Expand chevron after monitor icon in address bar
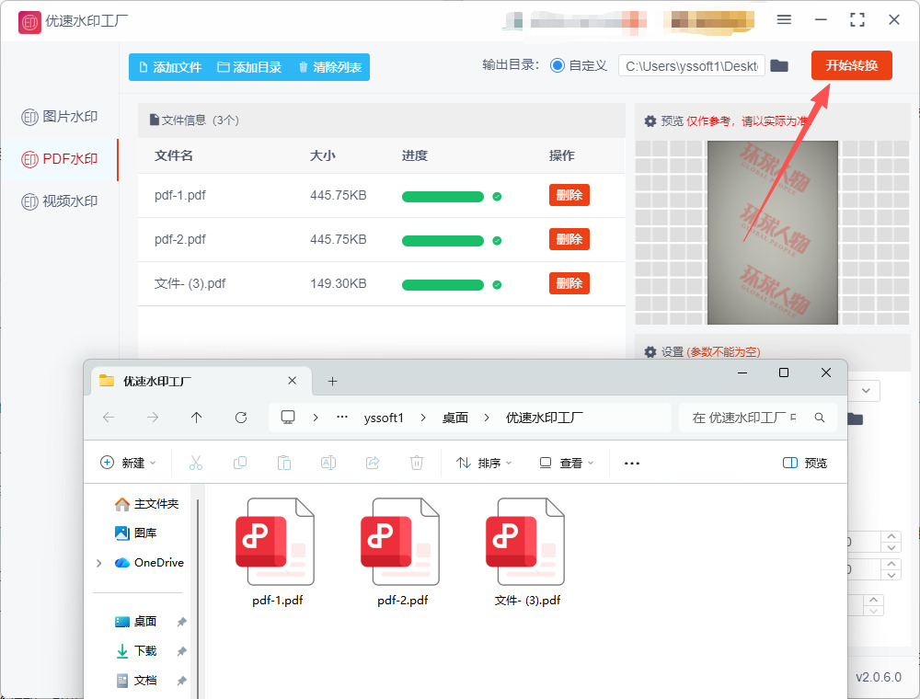 (x=316, y=418)
